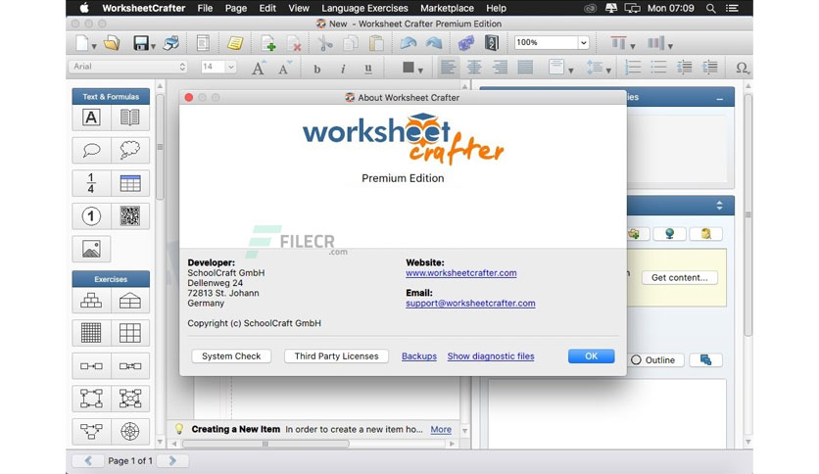
Task: Toggle underline formatting
Action: point(368,69)
